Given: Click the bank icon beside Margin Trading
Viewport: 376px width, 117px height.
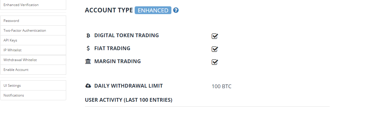Looking at the screenshot, I should coord(88,61).
